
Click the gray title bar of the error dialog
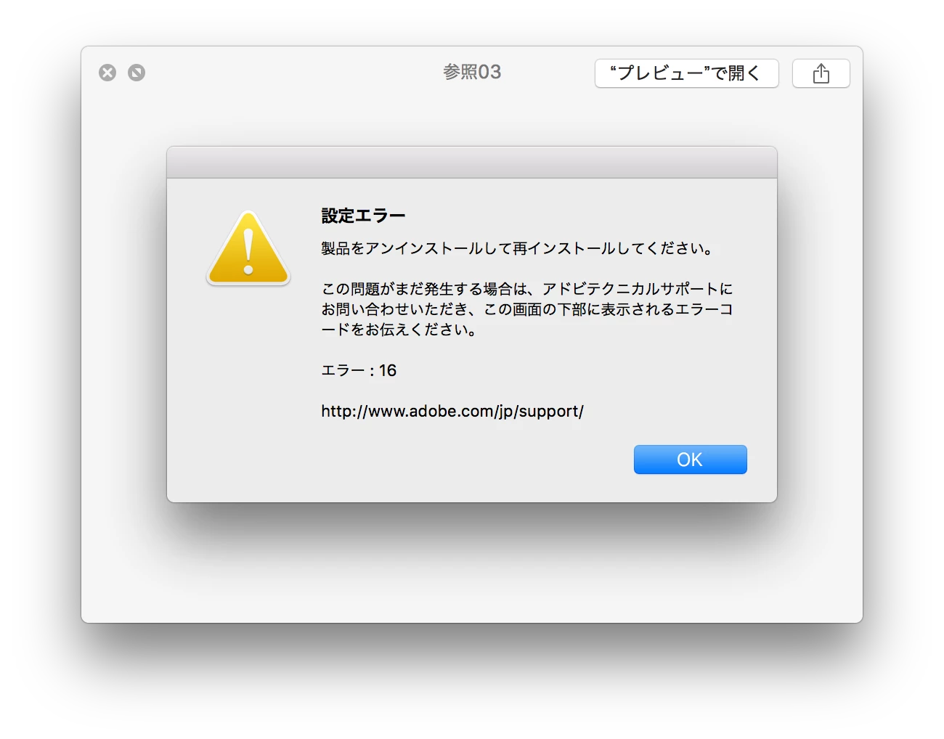click(472, 163)
